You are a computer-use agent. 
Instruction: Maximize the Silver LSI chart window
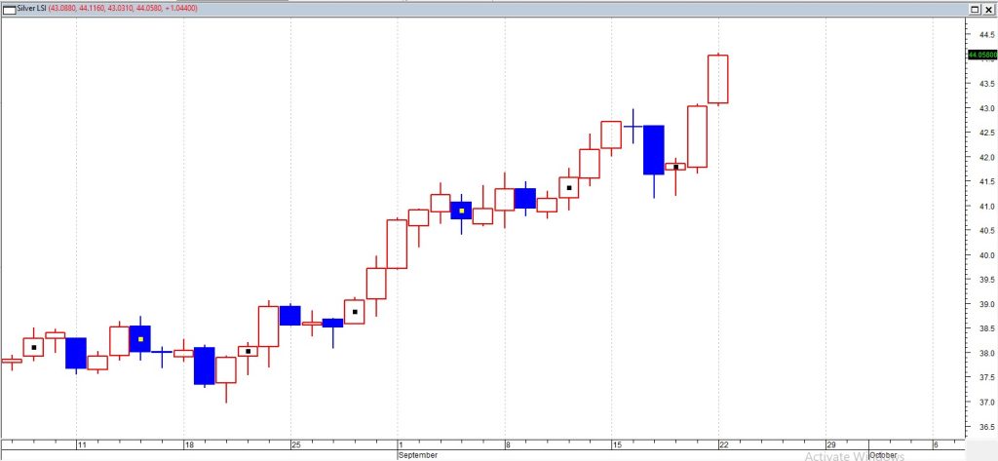[x=974, y=9]
